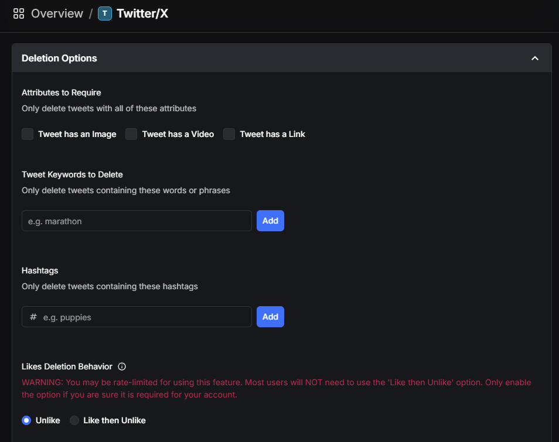
Task: Enable Tweet has a Video checkbox
Action: [x=131, y=134]
